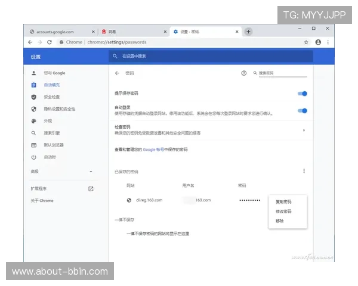Open 默认浏览器 sidebar section
Screen dimensions: 358x286
point(54,145)
